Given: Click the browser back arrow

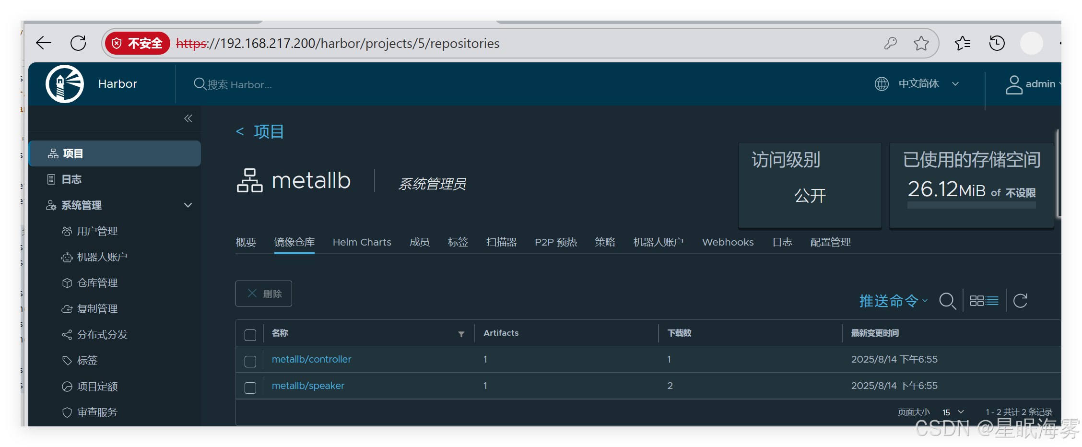Looking at the screenshot, I should (44, 43).
